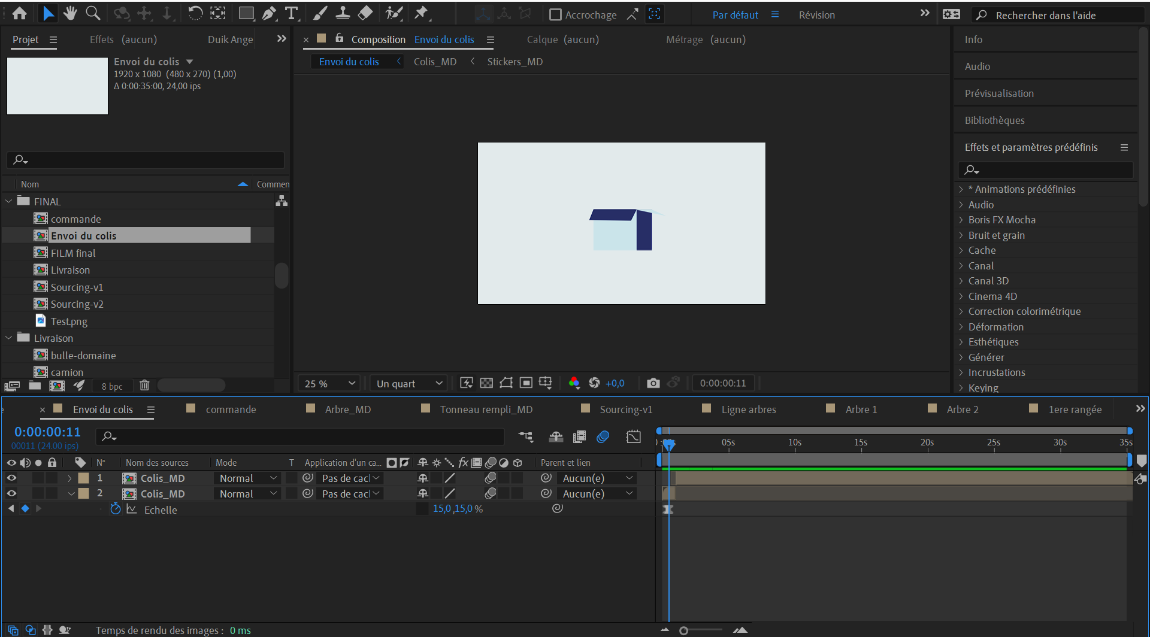1150x637 pixels.
Task: Click the 8 bpc color depth button
Action: (x=112, y=386)
